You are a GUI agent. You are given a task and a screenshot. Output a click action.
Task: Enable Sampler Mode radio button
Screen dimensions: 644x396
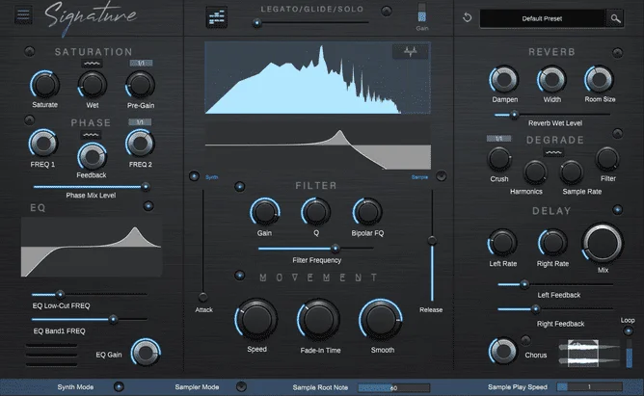[x=241, y=386]
